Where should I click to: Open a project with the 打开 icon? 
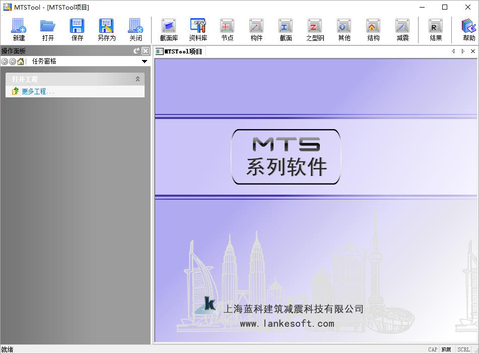(x=48, y=30)
